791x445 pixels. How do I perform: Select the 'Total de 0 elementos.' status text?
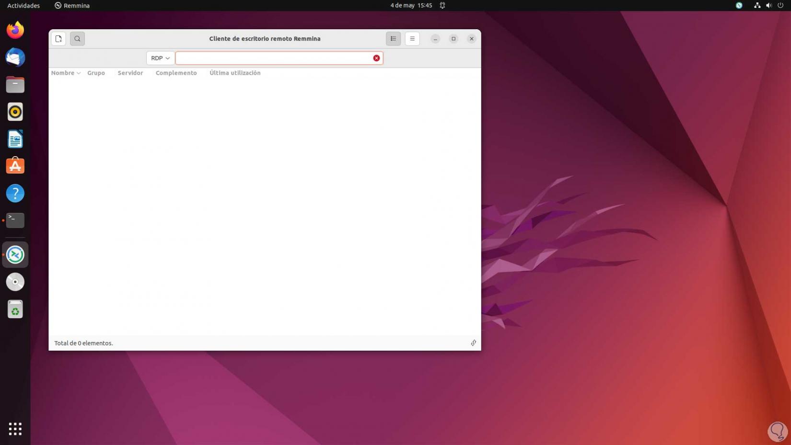pos(83,343)
